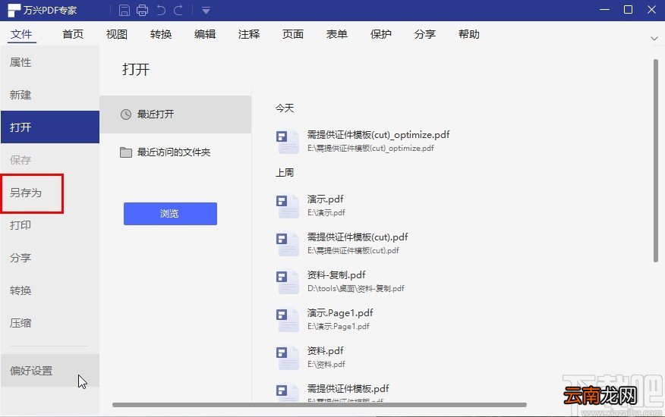Click the file icon of 演示.pdf
665x417 pixels.
[x=288, y=205]
